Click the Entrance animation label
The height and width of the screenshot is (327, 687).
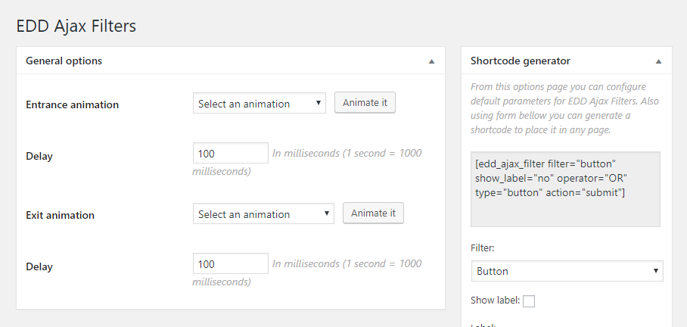[73, 104]
